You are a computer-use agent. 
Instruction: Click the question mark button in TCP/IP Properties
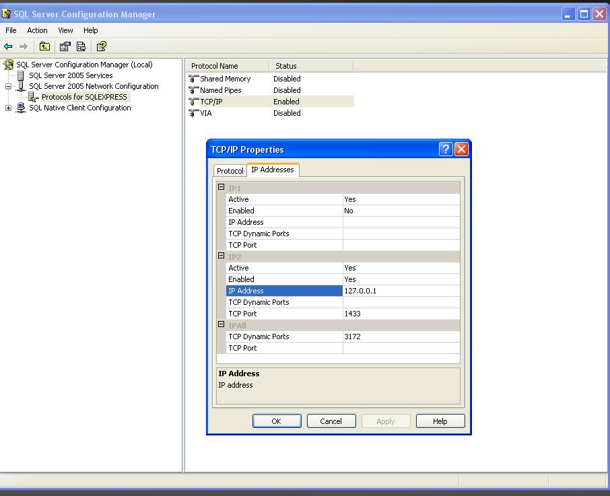[x=446, y=149]
